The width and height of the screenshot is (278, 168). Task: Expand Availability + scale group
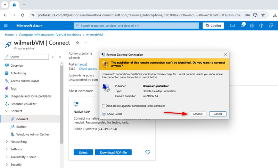pos(7,157)
